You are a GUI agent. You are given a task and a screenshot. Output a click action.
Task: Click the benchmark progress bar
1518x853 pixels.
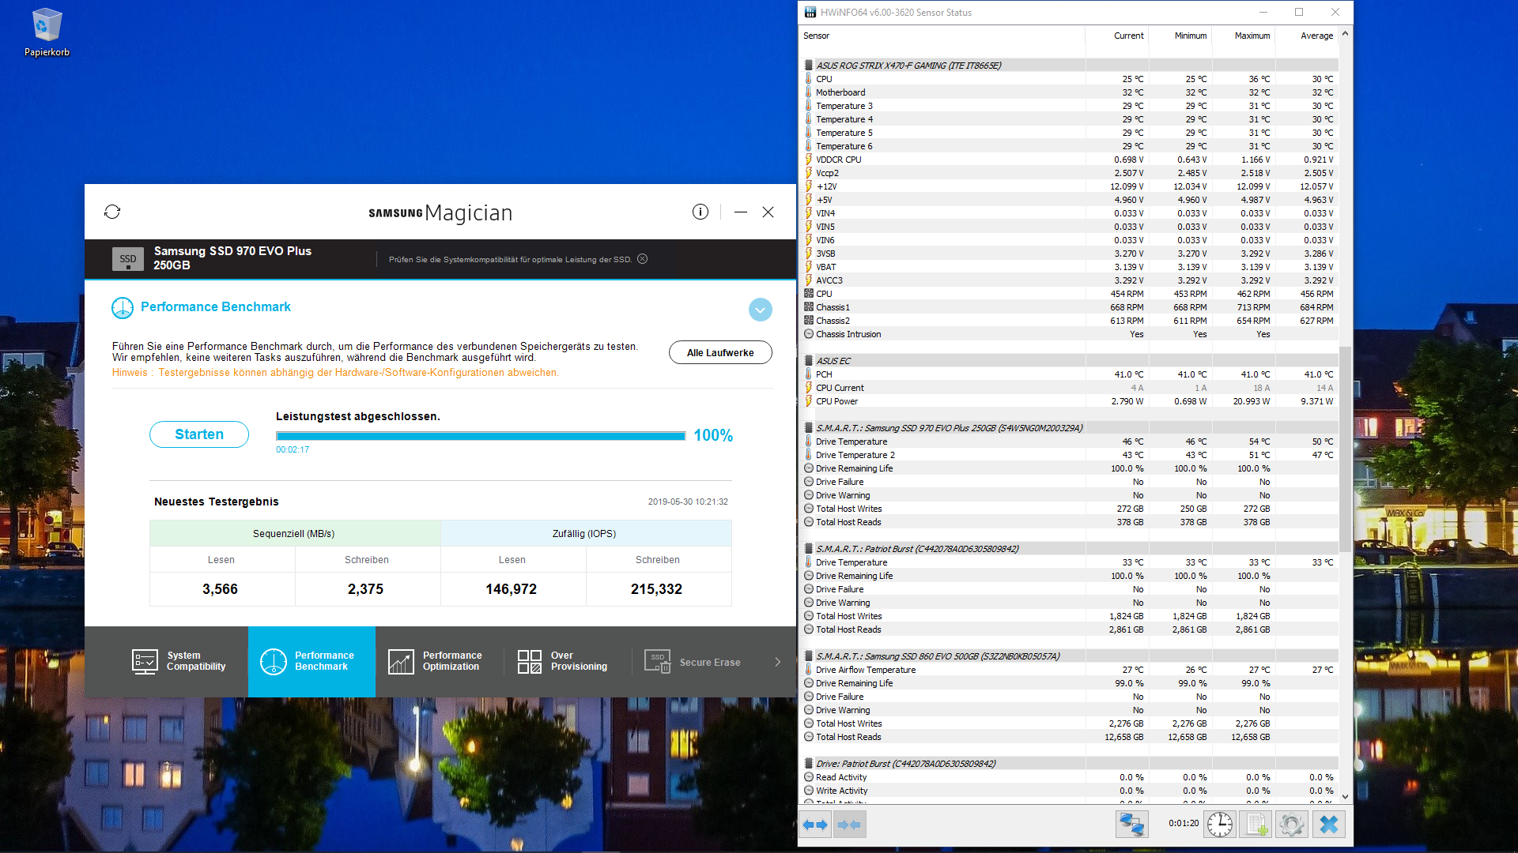480,436
